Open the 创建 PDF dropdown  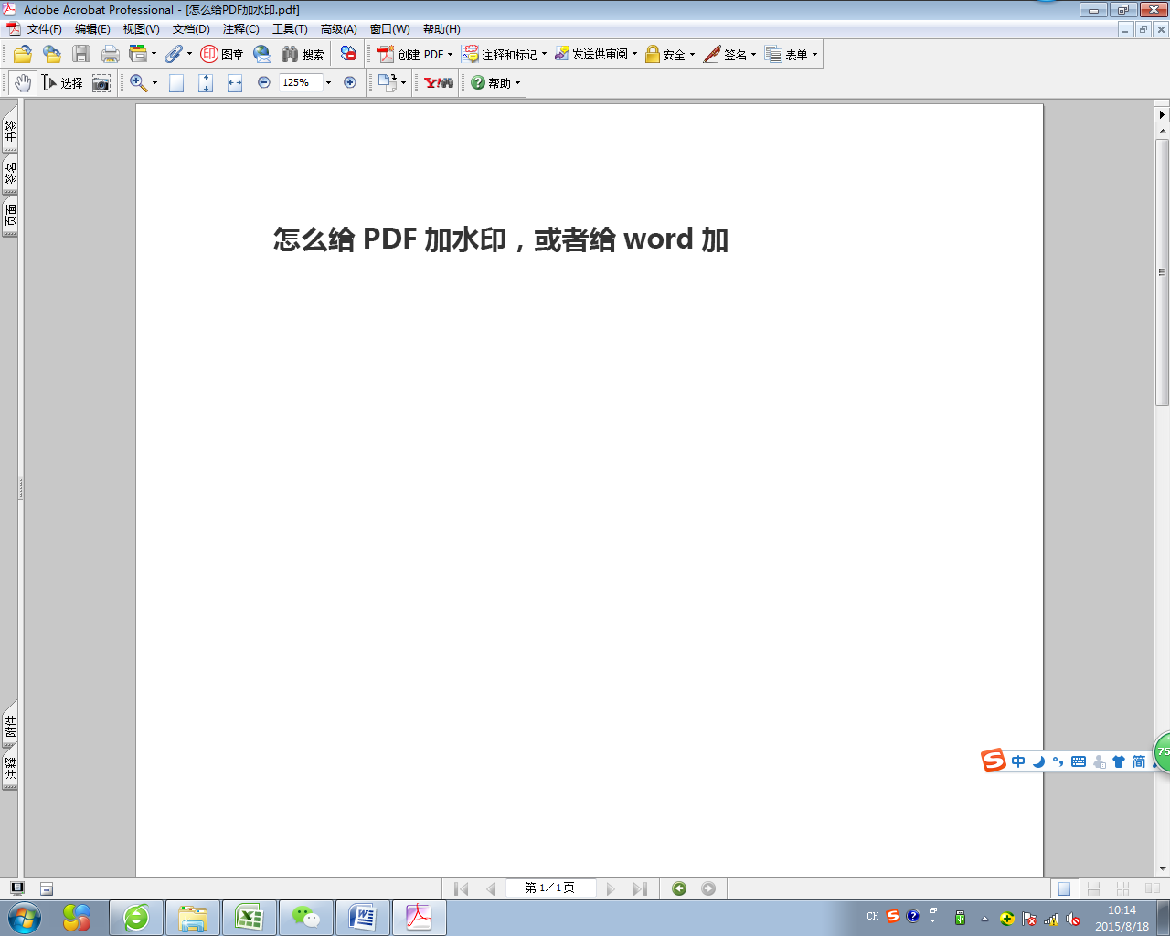(415, 54)
